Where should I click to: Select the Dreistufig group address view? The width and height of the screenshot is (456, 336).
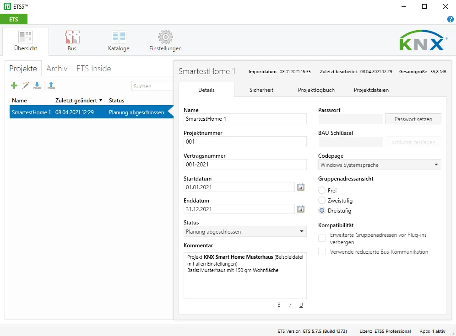pos(322,211)
